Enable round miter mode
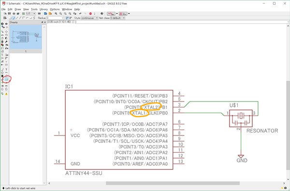 coord(67,18)
